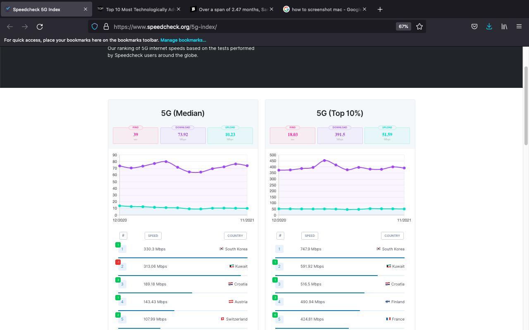
Task: Click the Manage bookmarks link
Action: tap(183, 40)
